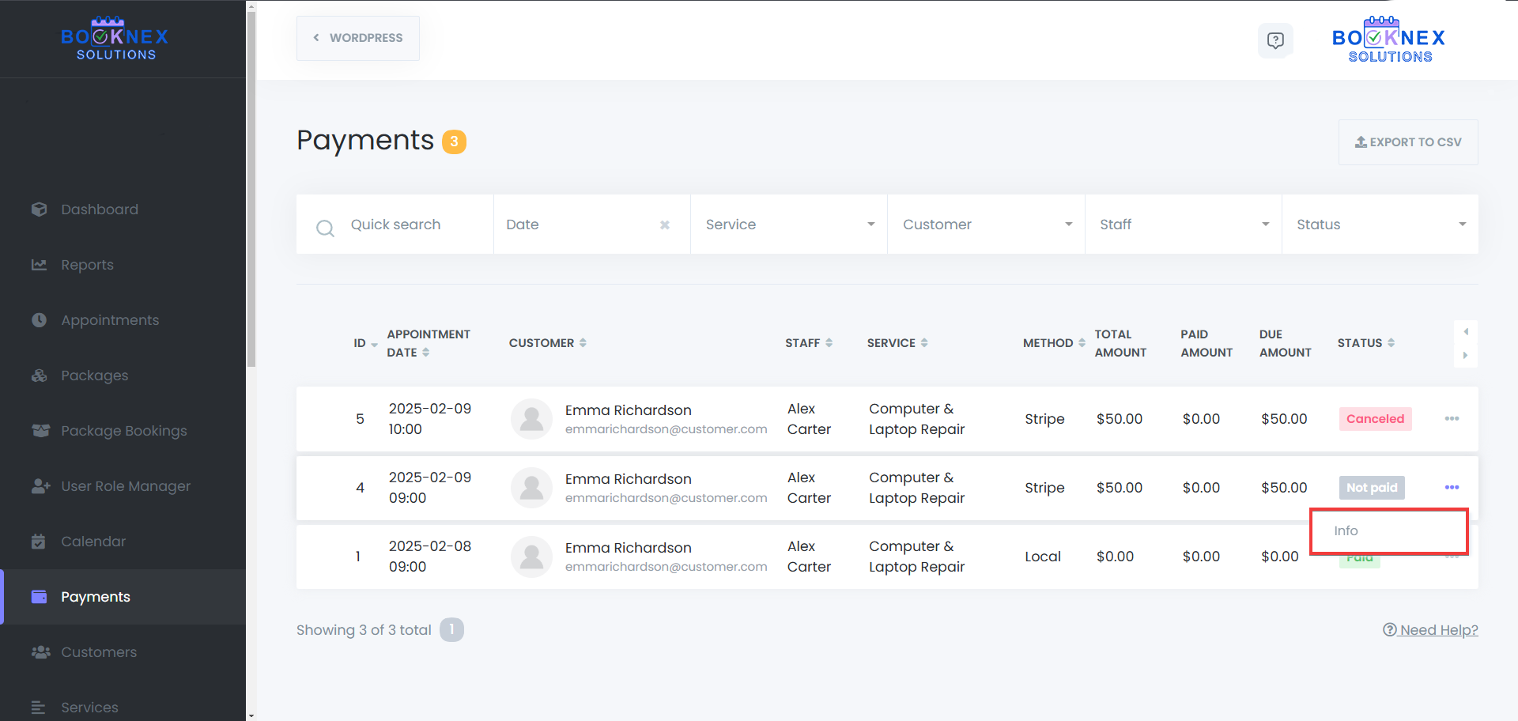Open three-dot actions for payment ID 5
Image resolution: width=1518 pixels, height=721 pixels.
[x=1452, y=419]
